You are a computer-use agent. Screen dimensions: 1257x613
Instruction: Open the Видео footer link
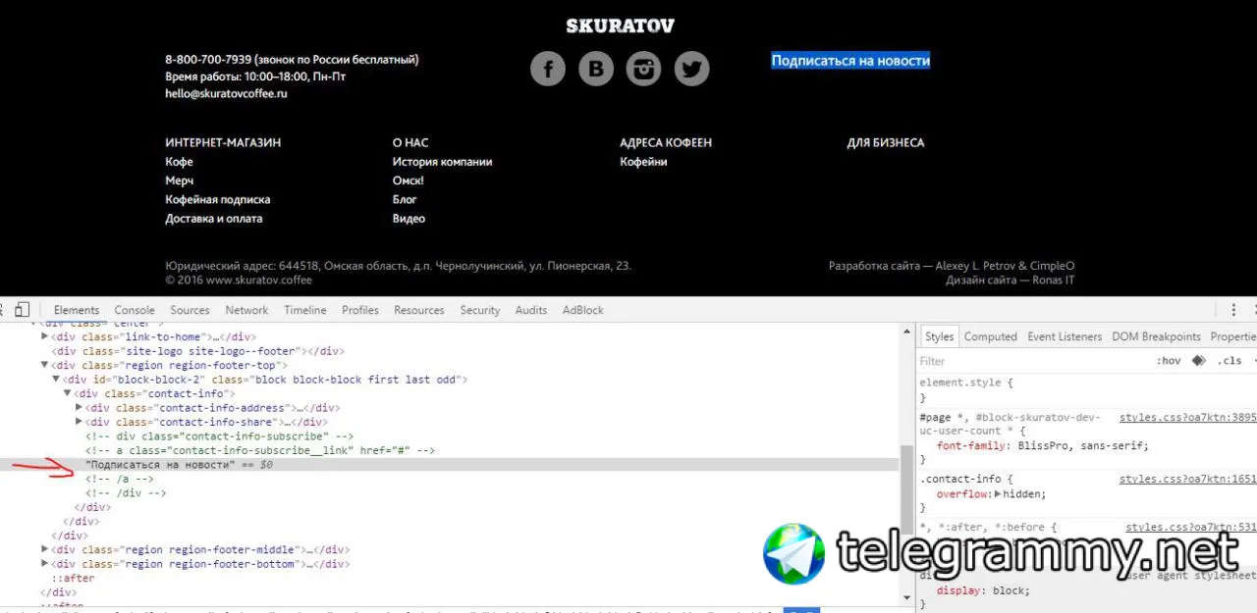[x=409, y=219]
